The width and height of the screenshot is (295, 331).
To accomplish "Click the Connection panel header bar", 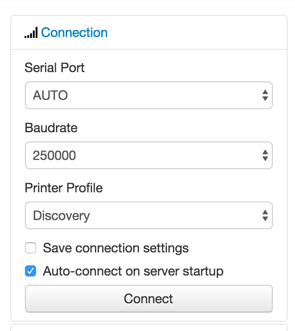I will pos(149,32).
